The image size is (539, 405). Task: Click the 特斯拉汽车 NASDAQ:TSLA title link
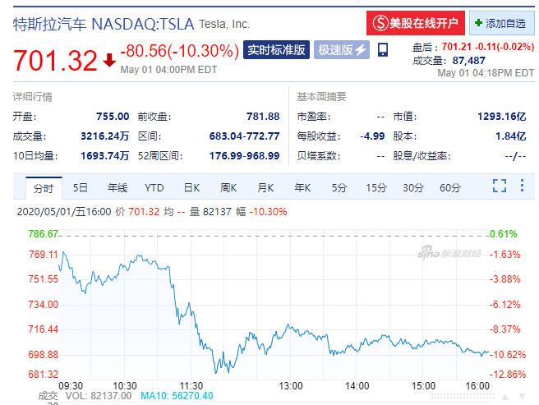104,25
